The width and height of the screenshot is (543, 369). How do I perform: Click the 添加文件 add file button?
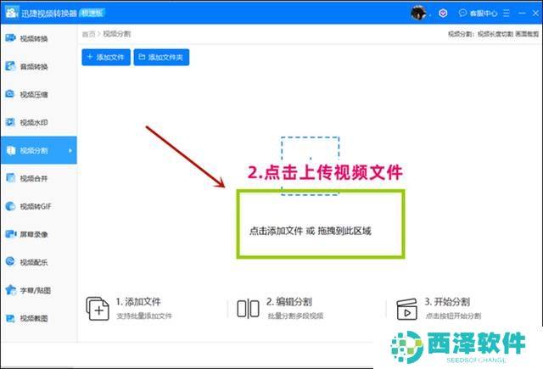click(106, 57)
